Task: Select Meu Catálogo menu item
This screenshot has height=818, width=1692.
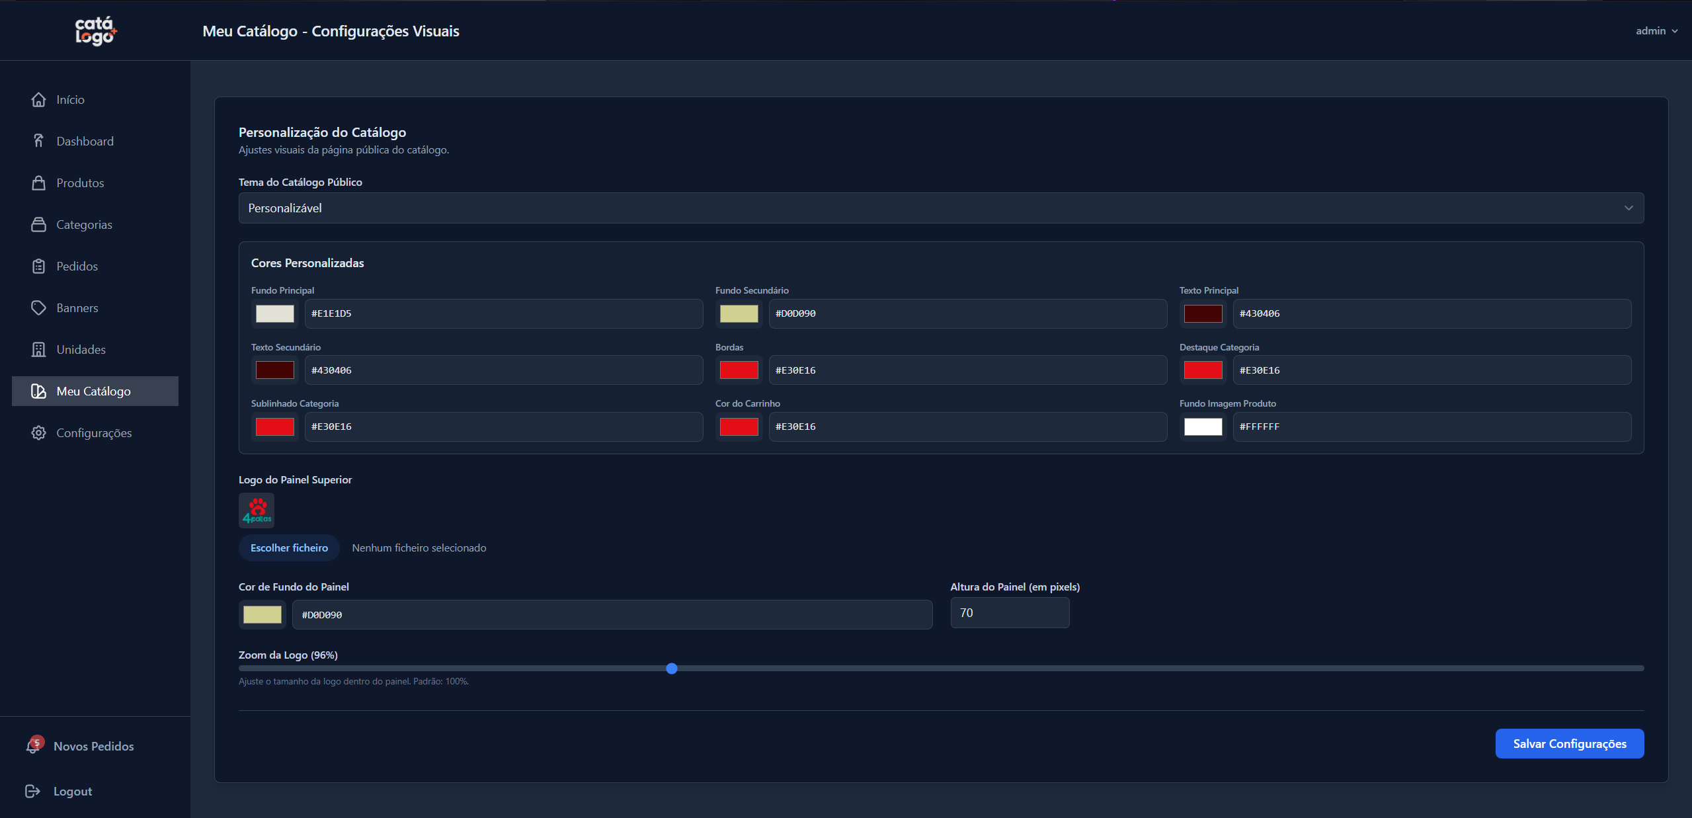Action: click(x=95, y=391)
